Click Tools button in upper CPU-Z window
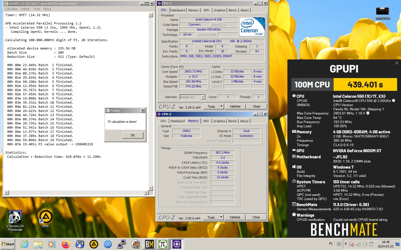This screenshot has width=401, height=250. [x=211, y=106]
